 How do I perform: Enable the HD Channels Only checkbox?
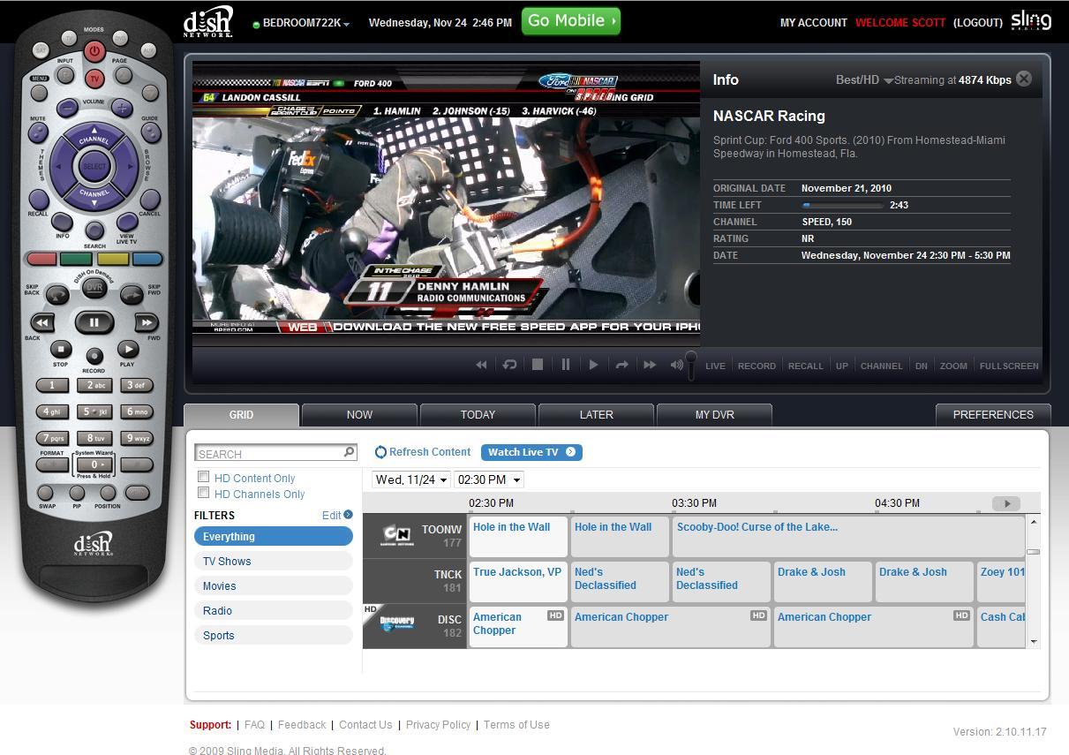click(203, 493)
